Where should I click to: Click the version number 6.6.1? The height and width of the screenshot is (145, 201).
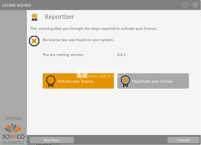click(x=122, y=55)
